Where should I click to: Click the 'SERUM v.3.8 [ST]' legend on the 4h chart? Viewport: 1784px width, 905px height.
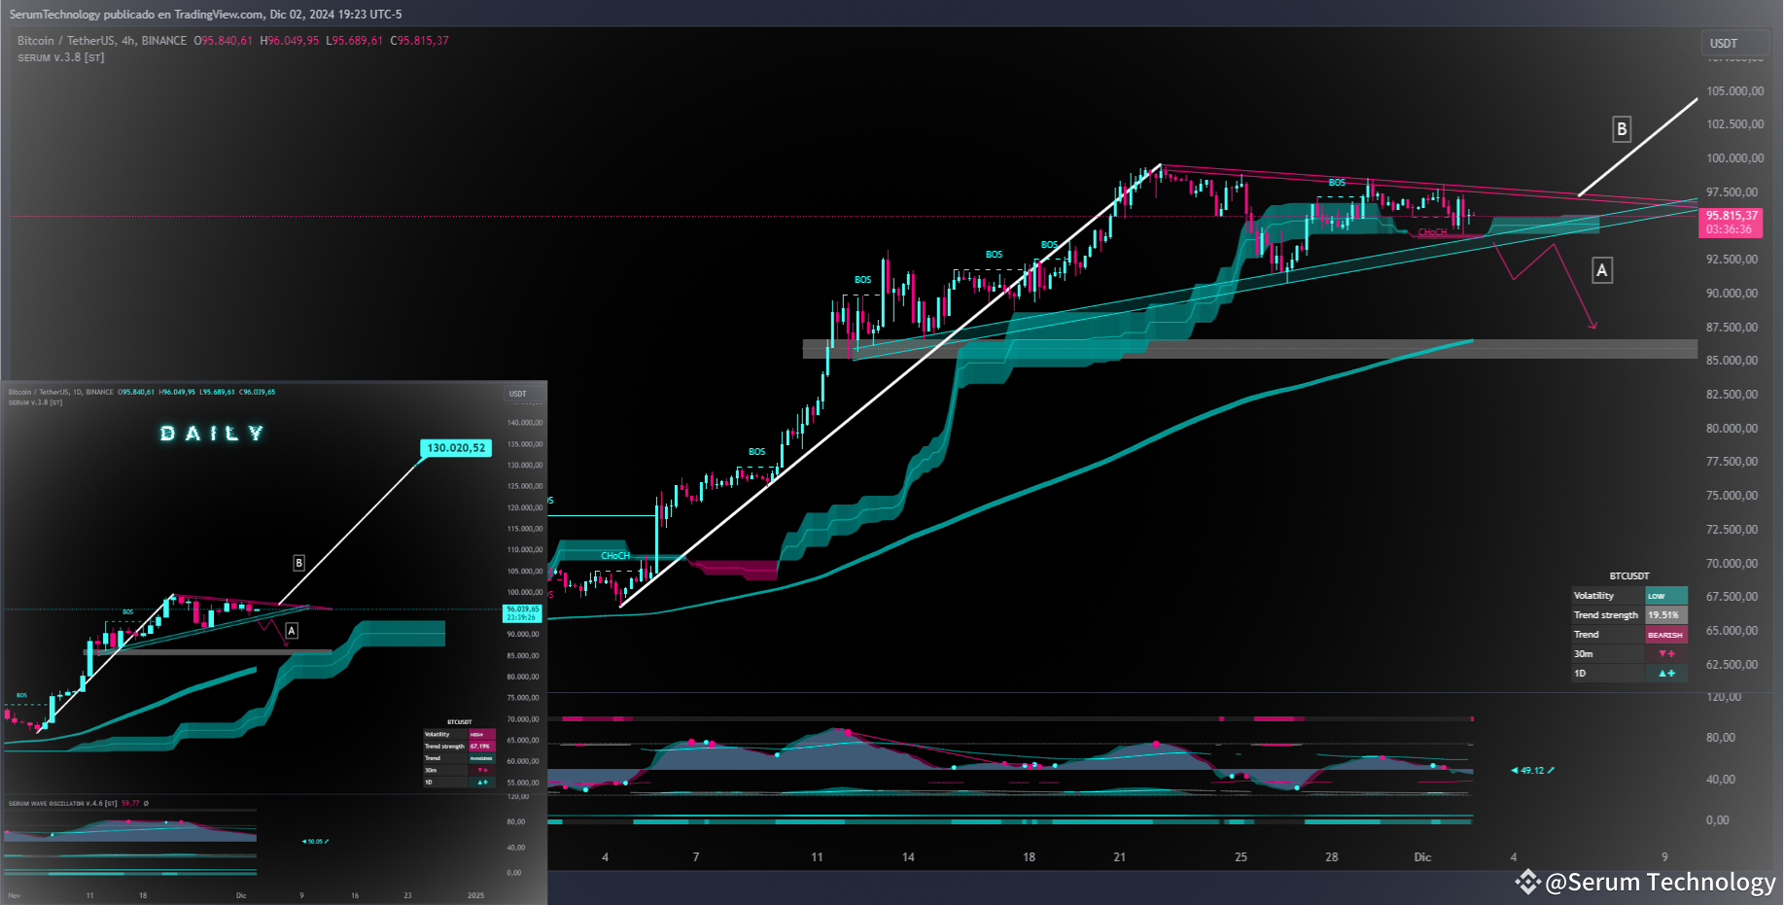[x=61, y=57]
